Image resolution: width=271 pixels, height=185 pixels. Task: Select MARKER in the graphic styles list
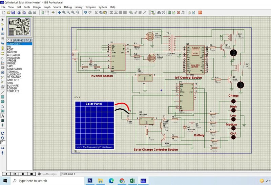[x=19, y=52]
